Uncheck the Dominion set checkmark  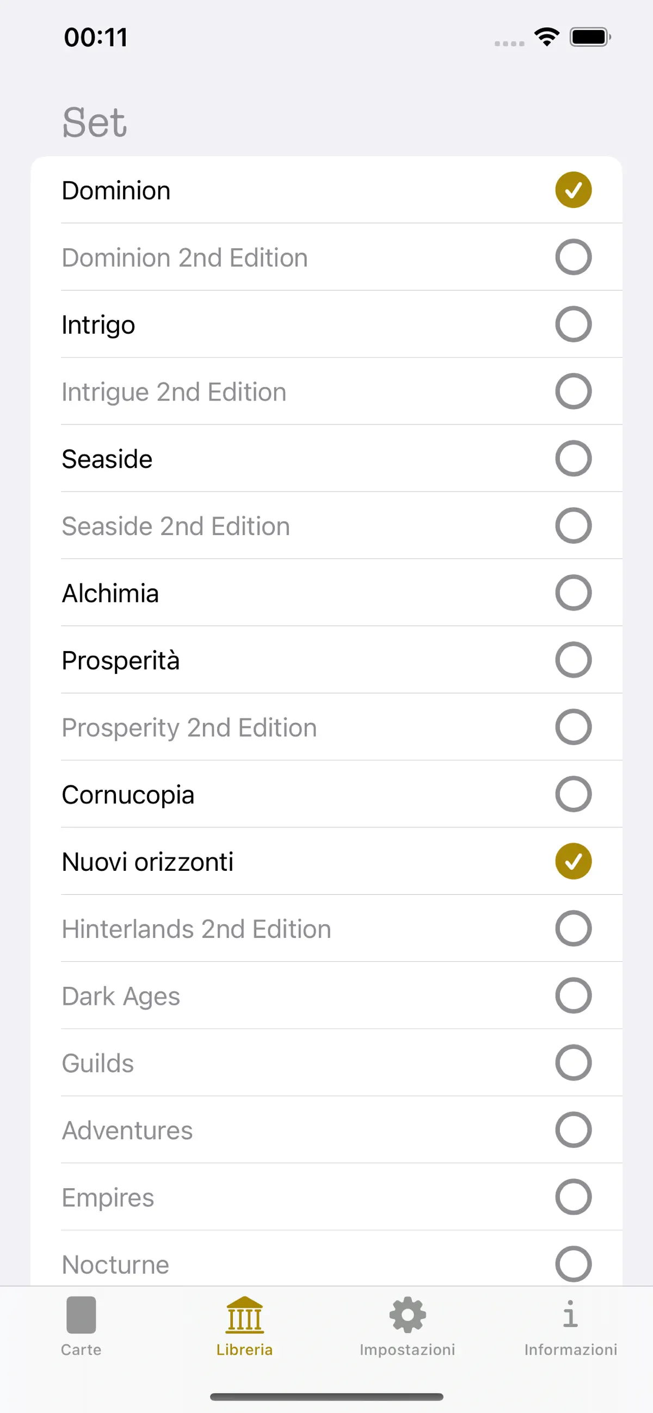[x=573, y=190]
